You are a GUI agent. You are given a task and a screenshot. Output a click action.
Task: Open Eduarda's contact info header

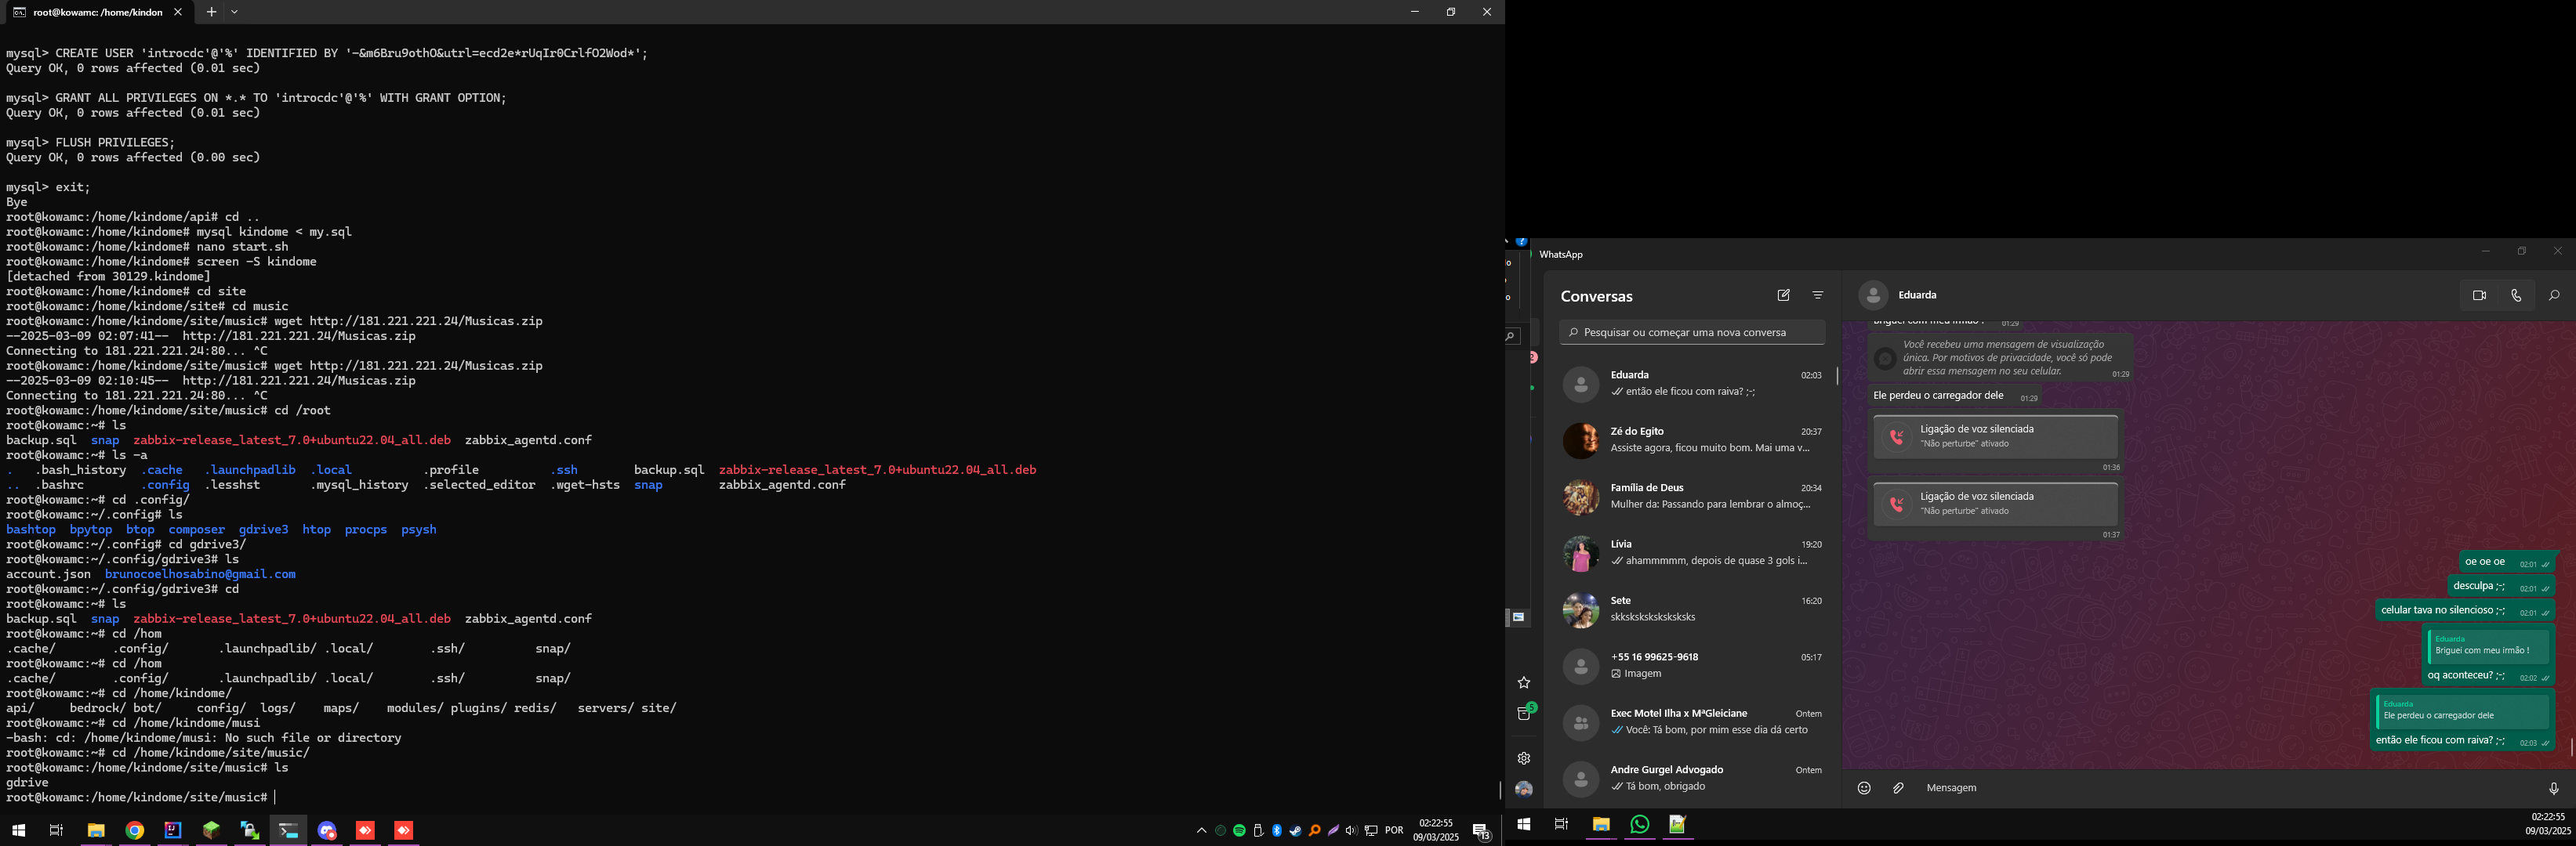[1917, 295]
